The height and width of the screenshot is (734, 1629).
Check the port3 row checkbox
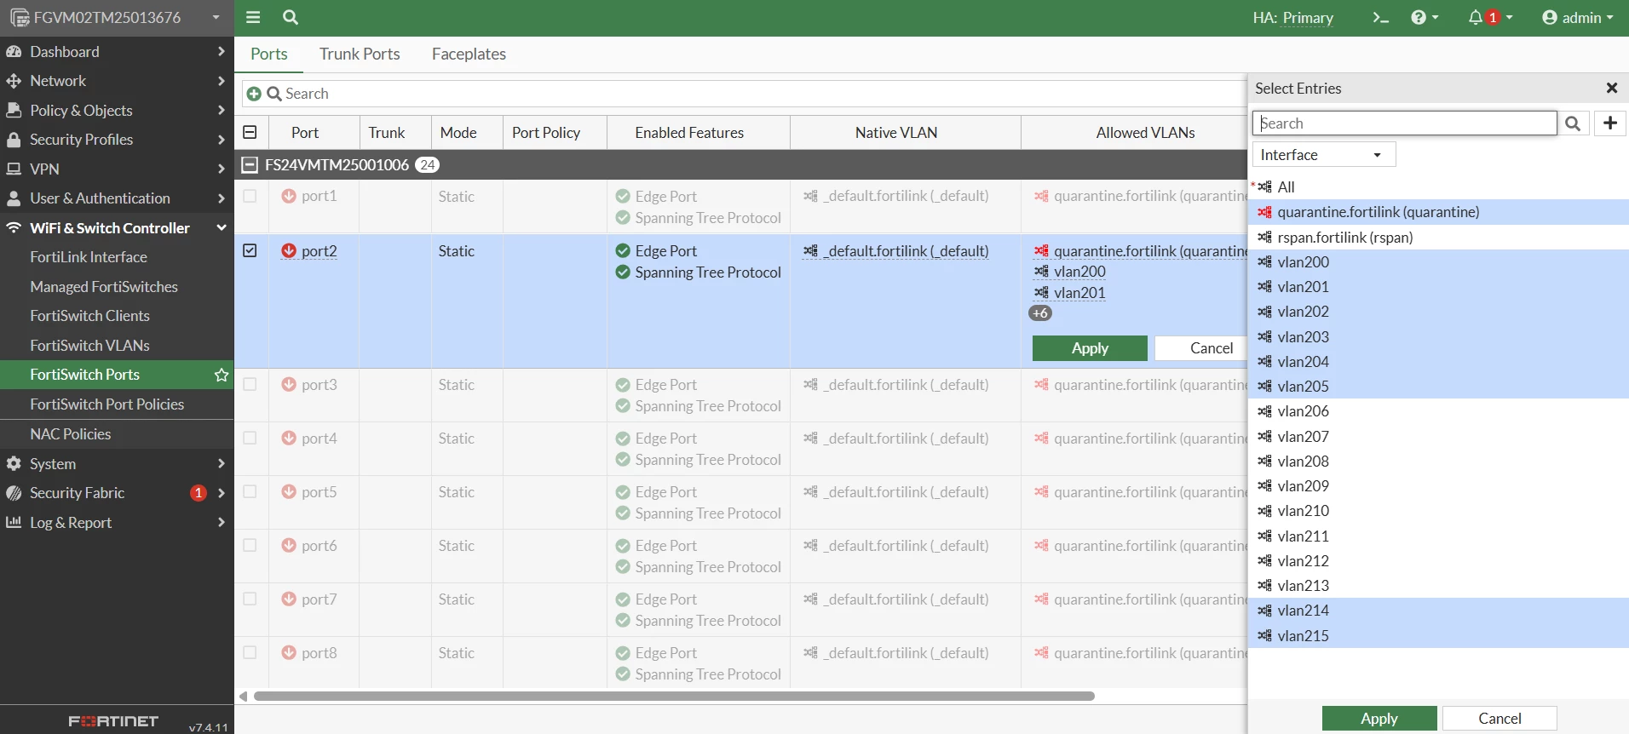(x=250, y=384)
